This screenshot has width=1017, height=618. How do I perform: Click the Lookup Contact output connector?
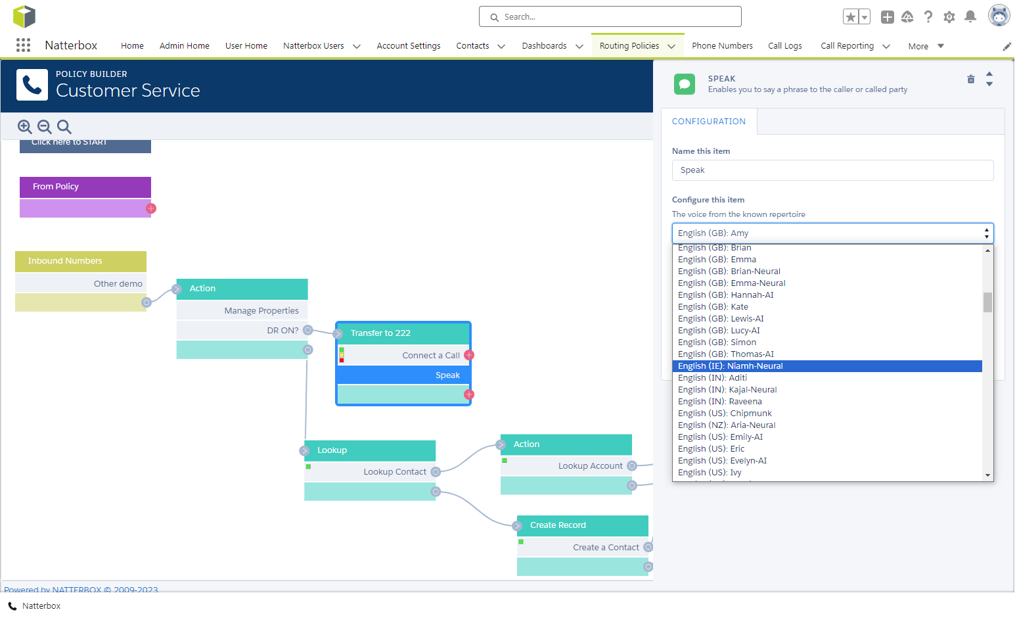click(436, 472)
